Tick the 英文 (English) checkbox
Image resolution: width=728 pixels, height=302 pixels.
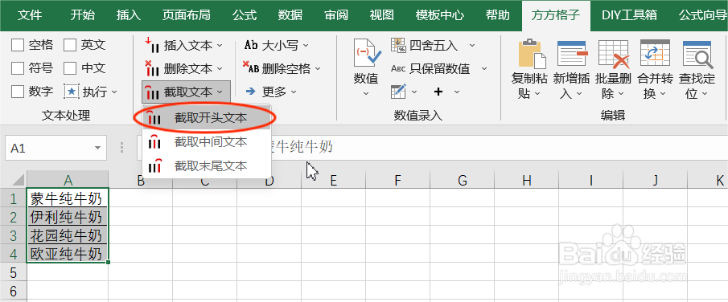[70, 45]
